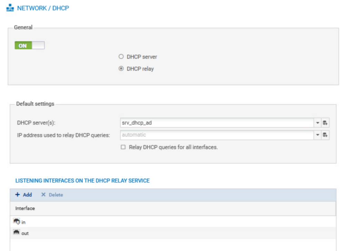Screen dimensions: 353x251
Task: Enable Relay DHCP queries for all interfaces
Action: tap(123, 147)
